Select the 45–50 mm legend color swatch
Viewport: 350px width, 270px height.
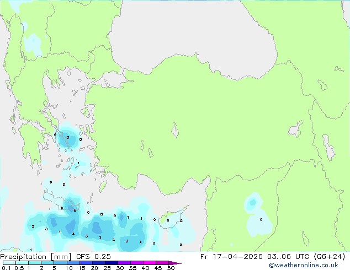(162, 263)
